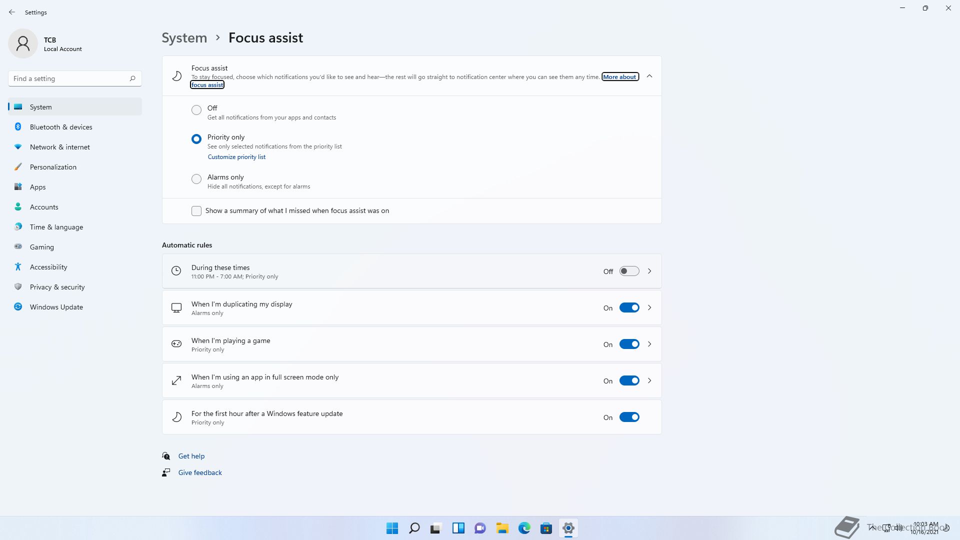Click the search magnifier in Find a setting
The width and height of the screenshot is (960, 540).
point(132,78)
